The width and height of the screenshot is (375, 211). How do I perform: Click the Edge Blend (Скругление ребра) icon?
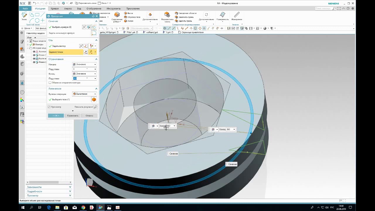[117, 15]
